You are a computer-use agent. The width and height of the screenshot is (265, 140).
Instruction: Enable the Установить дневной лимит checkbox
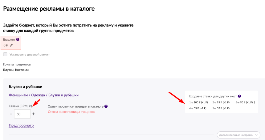coord(5,54)
